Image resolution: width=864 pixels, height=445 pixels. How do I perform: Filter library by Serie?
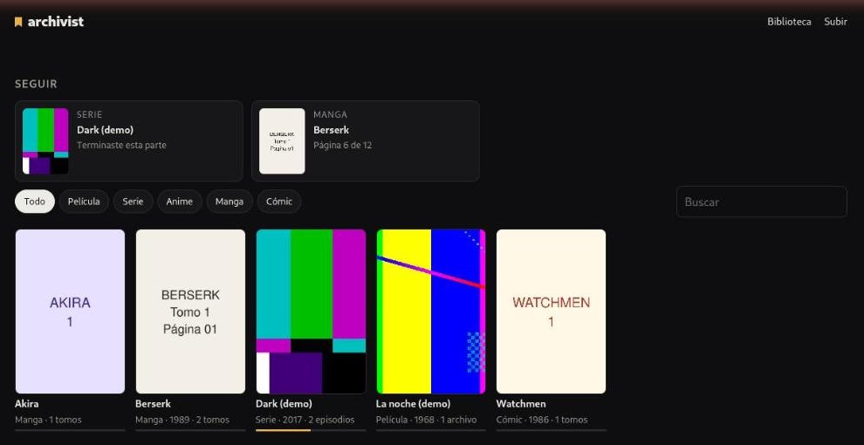click(x=133, y=202)
